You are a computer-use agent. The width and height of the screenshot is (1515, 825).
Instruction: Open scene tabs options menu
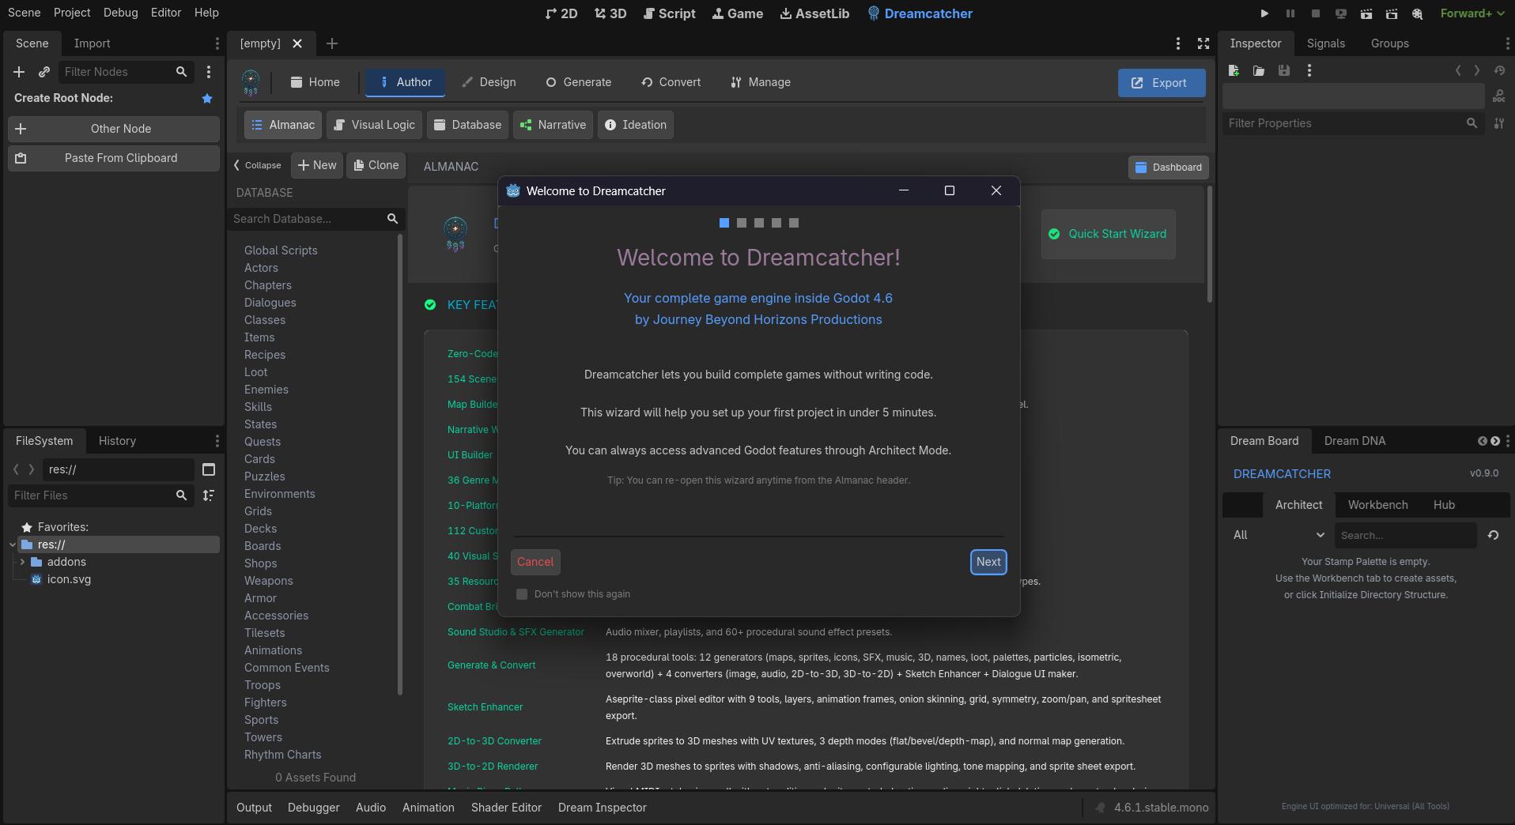1178,43
